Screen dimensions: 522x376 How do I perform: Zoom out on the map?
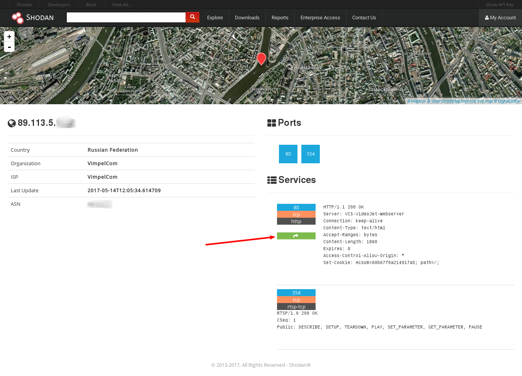pos(9,47)
